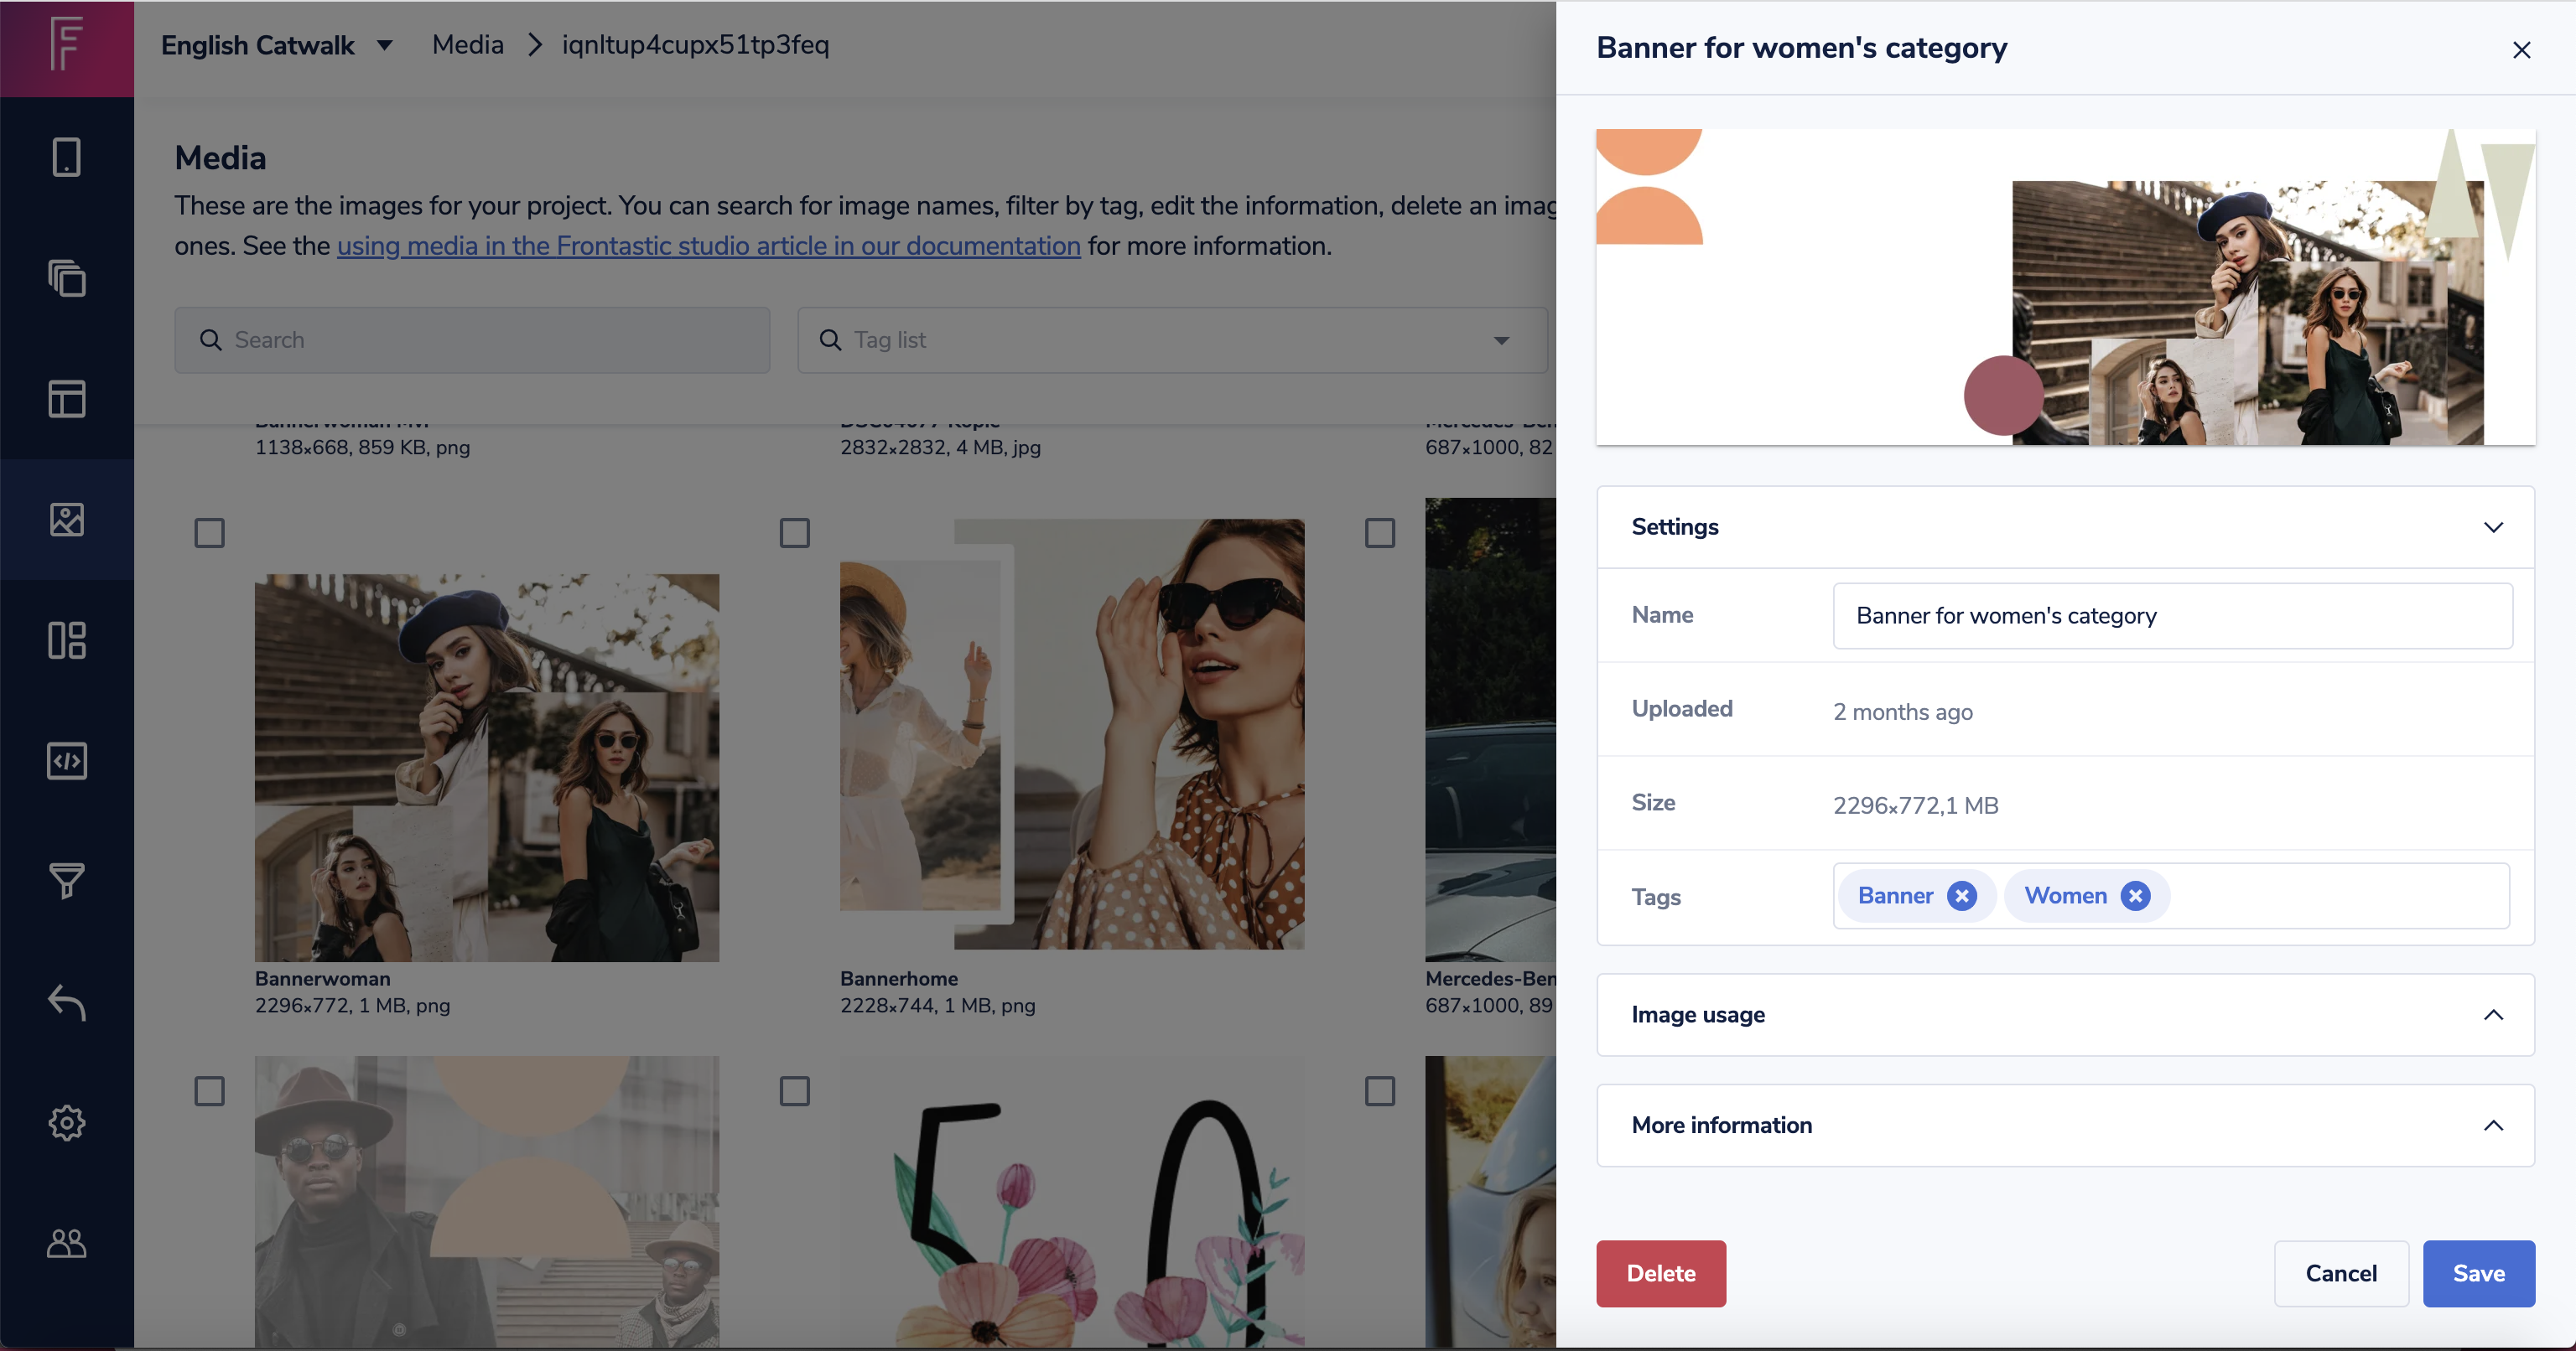2576x1351 pixels.
Task: Tick the Bannerhome image checkbox
Action: [794, 534]
